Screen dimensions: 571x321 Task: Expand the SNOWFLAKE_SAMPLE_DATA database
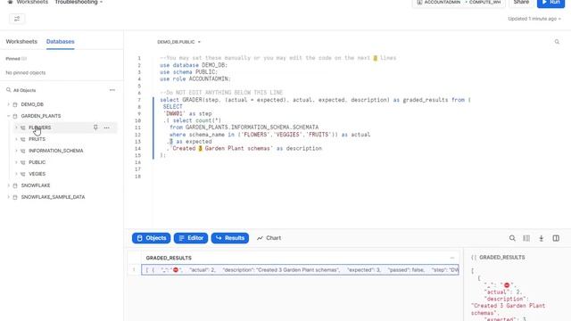tap(8, 197)
